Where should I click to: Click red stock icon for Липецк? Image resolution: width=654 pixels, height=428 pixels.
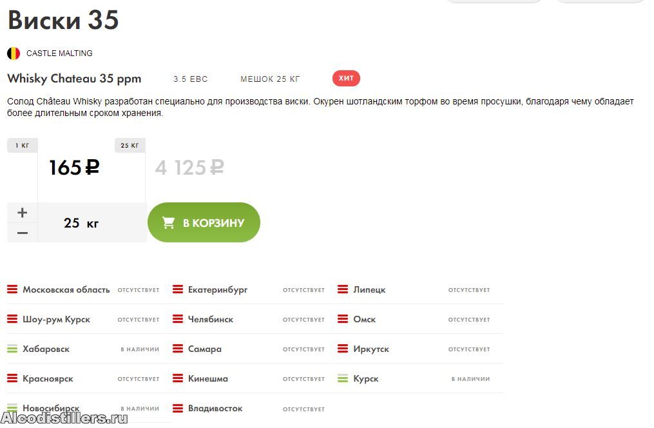pos(343,289)
